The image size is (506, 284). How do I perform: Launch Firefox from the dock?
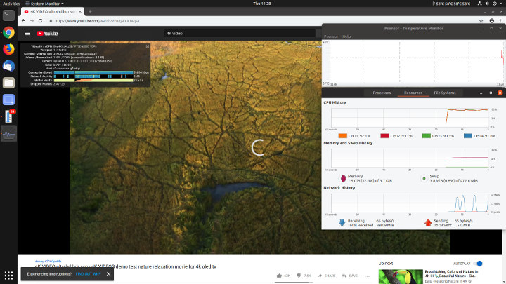coord(8,49)
